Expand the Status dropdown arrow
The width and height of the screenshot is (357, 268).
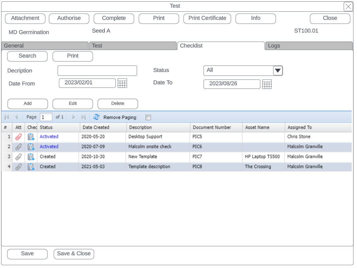278,71
